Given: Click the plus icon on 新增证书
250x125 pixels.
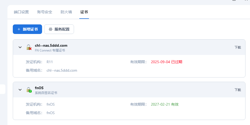Looking at the screenshot, I should pos(19,29).
